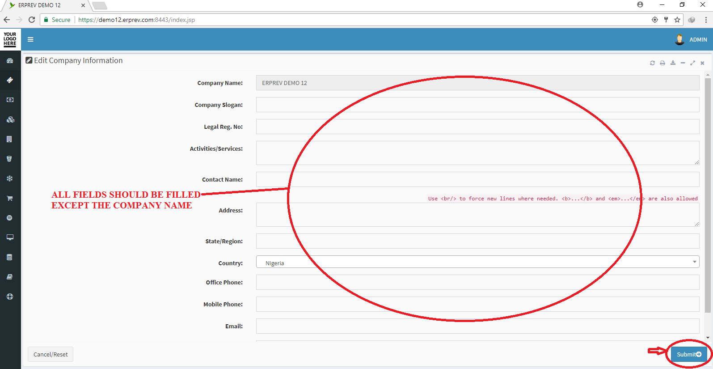This screenshot has width=713, height=369.
Task: Click the saved password key icon
Action: [x=666, y=20]
